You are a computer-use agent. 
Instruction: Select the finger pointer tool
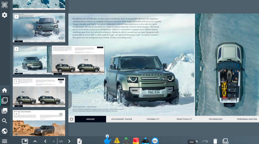[108, 139]
